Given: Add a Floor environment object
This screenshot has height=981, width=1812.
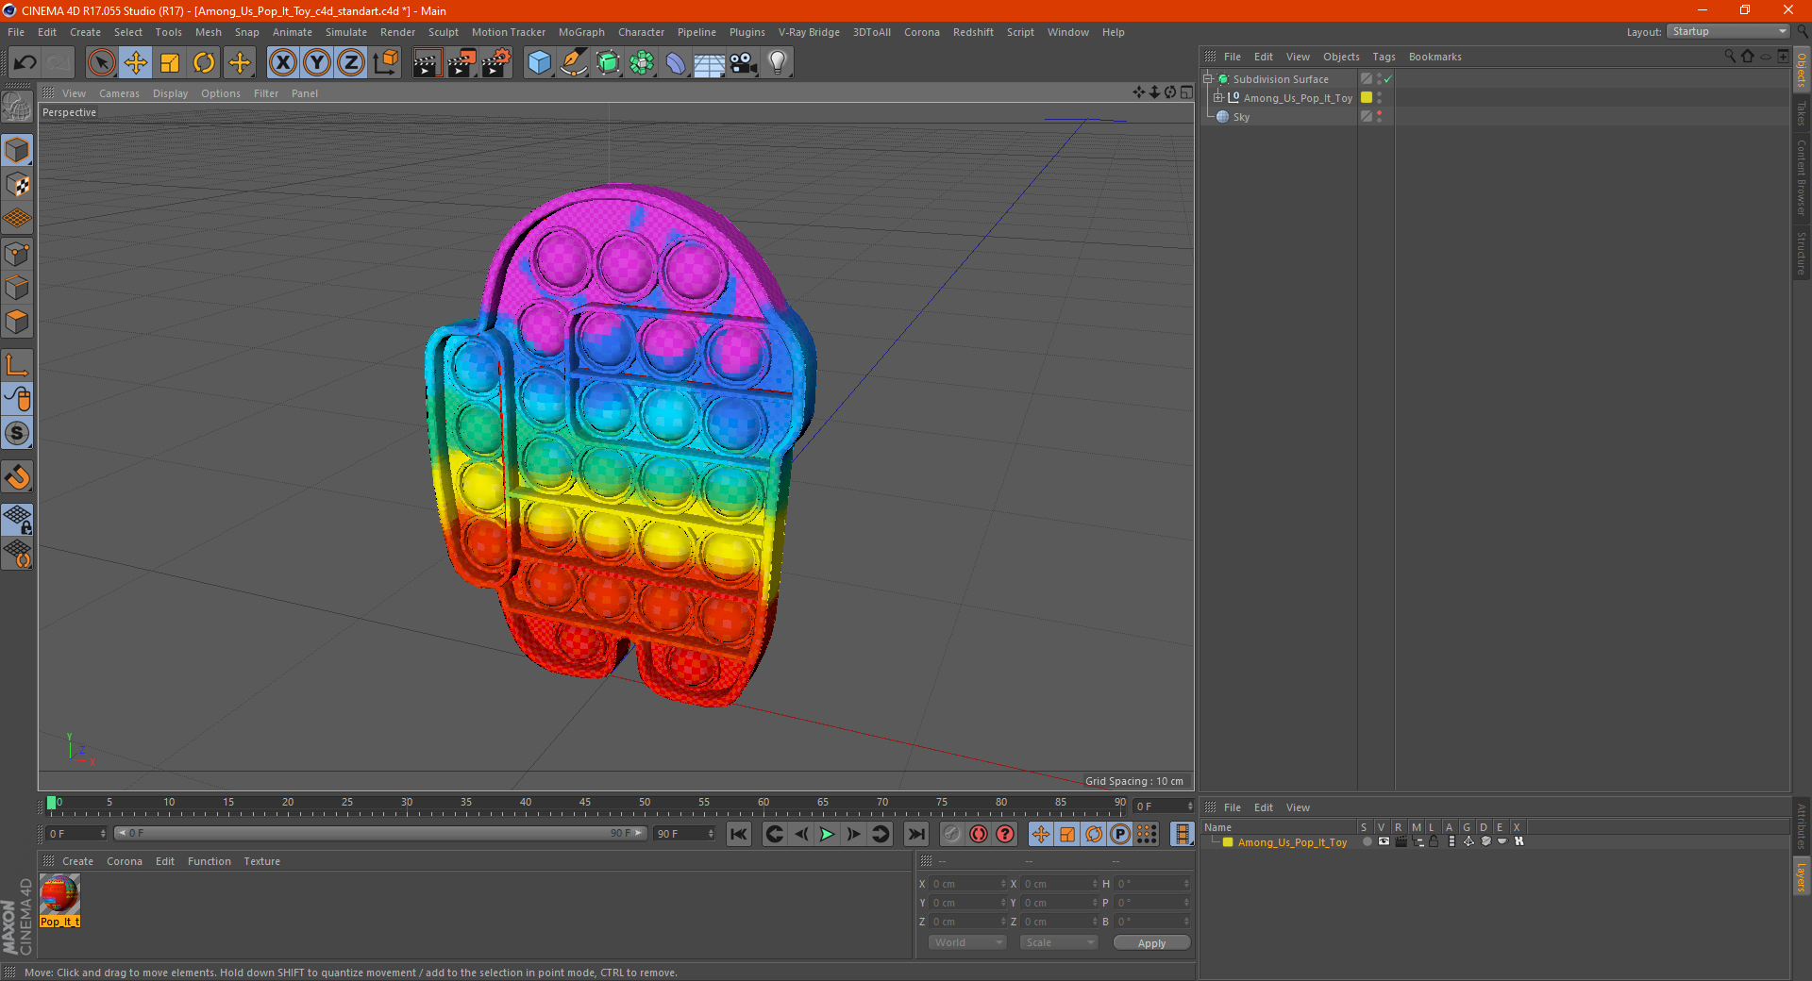Looking at the screenshot, I should pos(710,63).
